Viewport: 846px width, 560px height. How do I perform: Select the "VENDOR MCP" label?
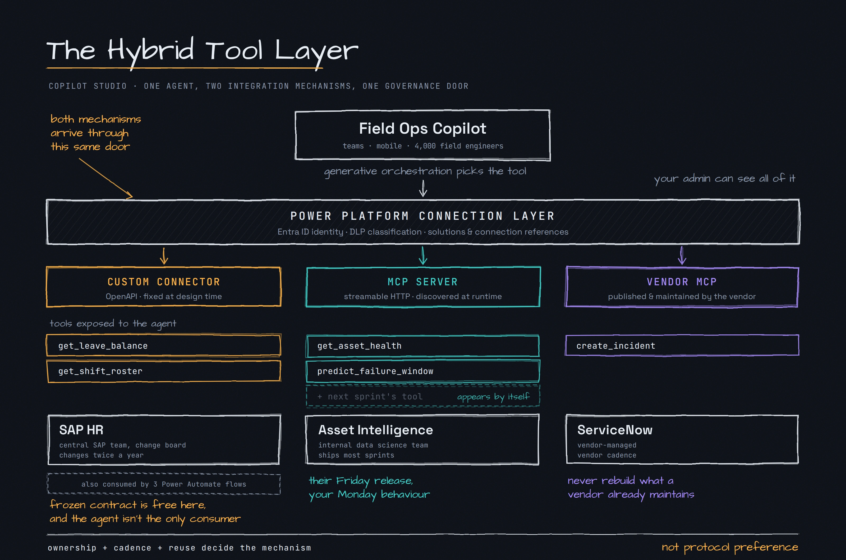[x=682, y=282]
